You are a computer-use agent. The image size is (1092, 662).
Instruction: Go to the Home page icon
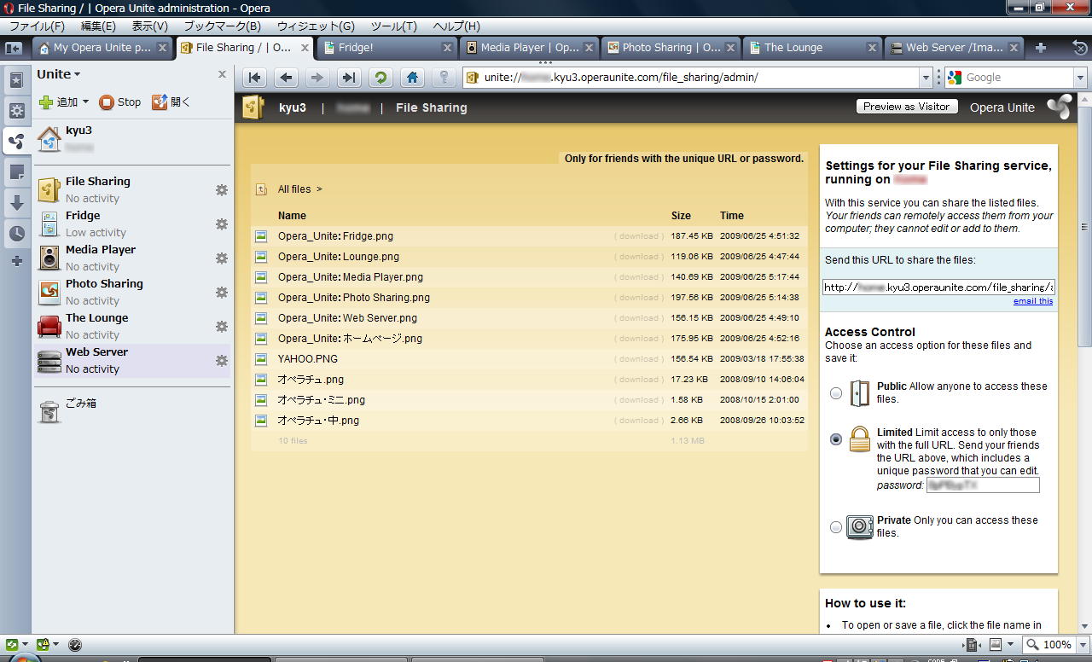tap(413, 78)
